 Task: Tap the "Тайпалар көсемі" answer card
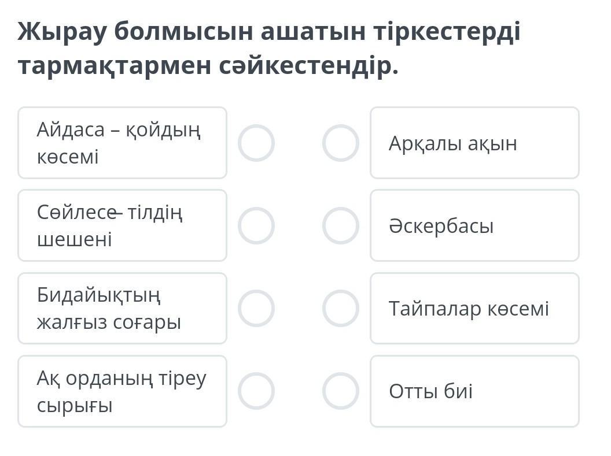(x=474, y=308)
